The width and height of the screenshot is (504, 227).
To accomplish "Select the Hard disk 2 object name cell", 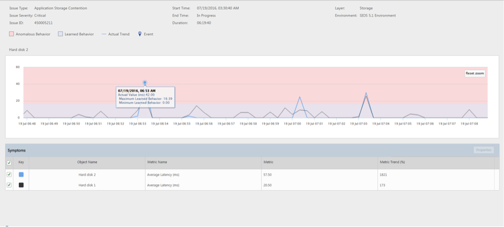I will click(87, 175).
